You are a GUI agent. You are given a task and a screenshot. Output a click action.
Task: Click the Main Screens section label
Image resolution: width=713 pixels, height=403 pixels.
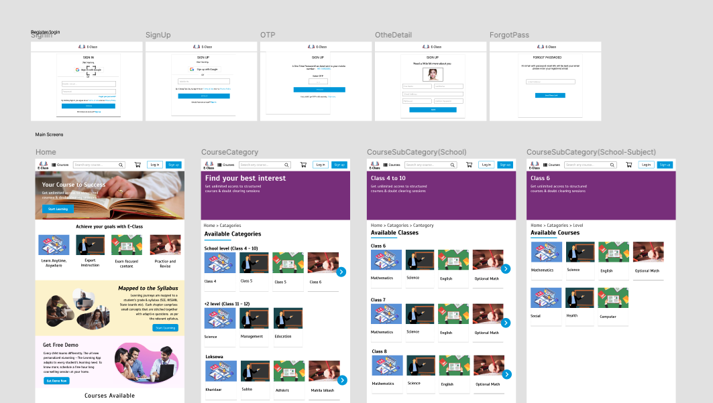click(49, 135)
